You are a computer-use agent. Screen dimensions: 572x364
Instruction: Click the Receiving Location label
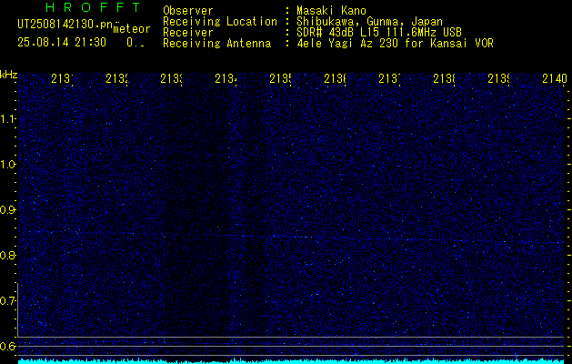point(220,22)
